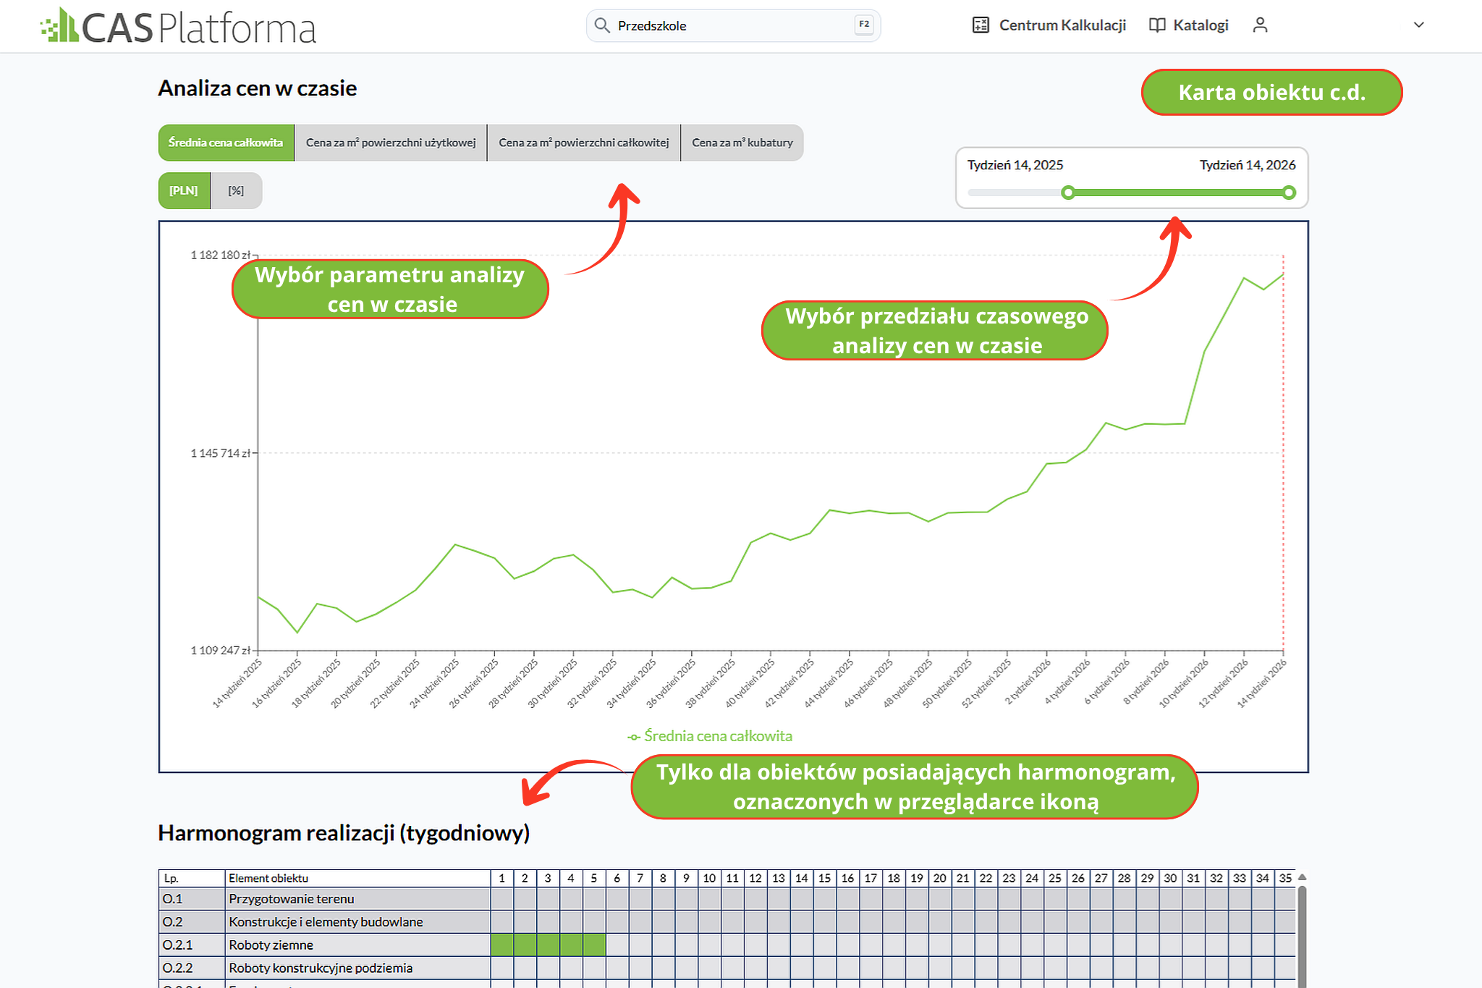Select Cena za m² powierzchni całkowitej tab

584,143
